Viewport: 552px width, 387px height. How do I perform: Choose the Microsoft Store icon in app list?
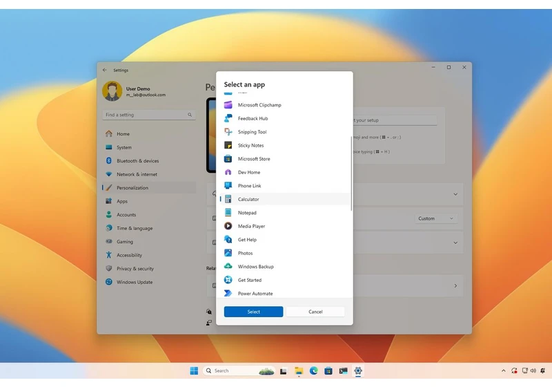tap(228, 159)
